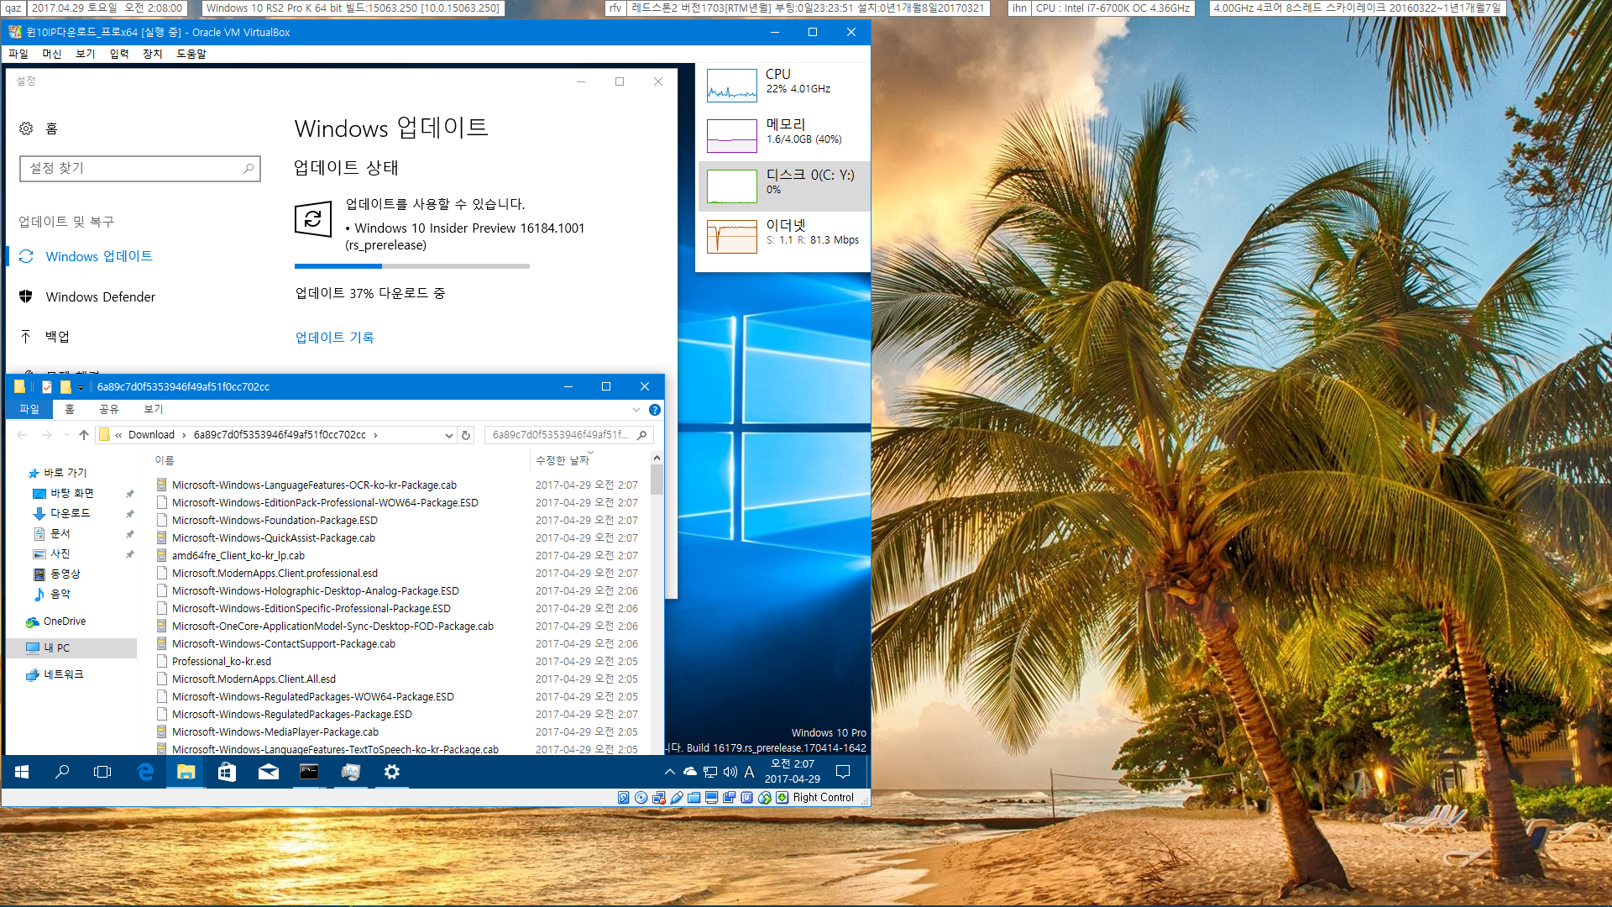Image resolution: width=1612 pixels, height=907 pixels.
Task: Open the taskbar search magnifier
Action: point(62,772)
